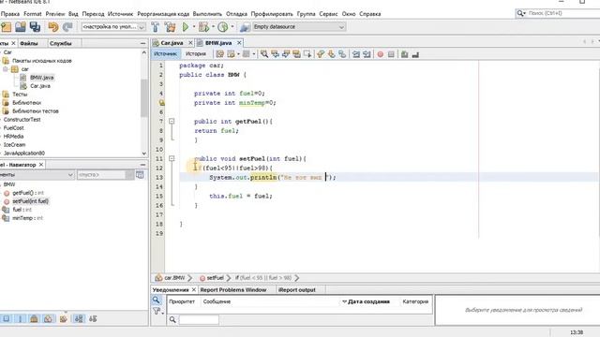The height and width of the screenshot is (337, 600).
Task: Switch to the Car.java editor tab
Action: (172, 43)
